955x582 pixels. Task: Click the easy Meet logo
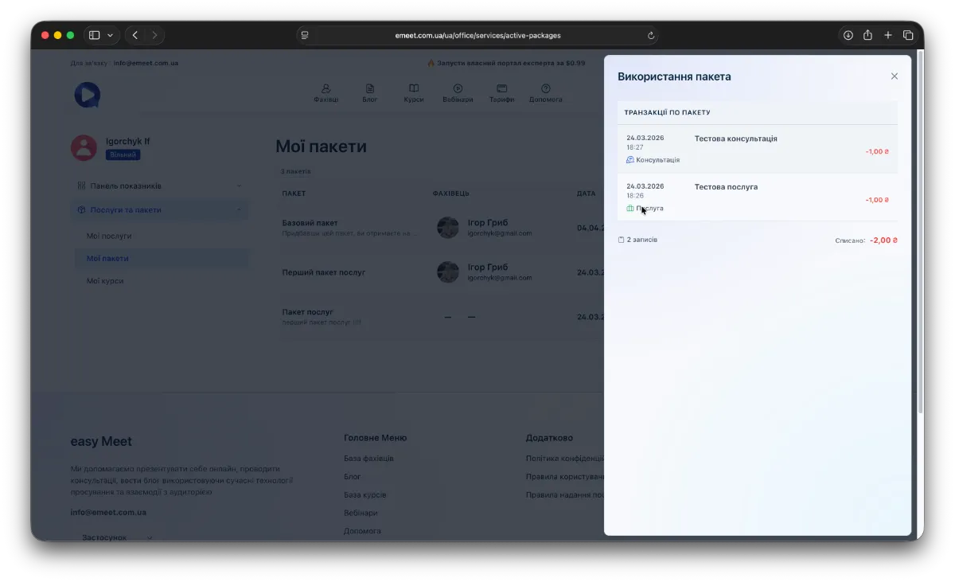click(87, 95)
